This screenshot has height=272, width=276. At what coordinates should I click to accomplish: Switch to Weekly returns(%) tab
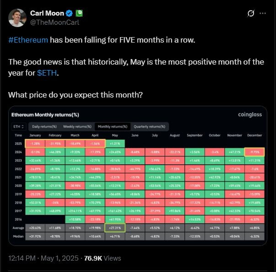pyautogui.click(x=78, y=126)
